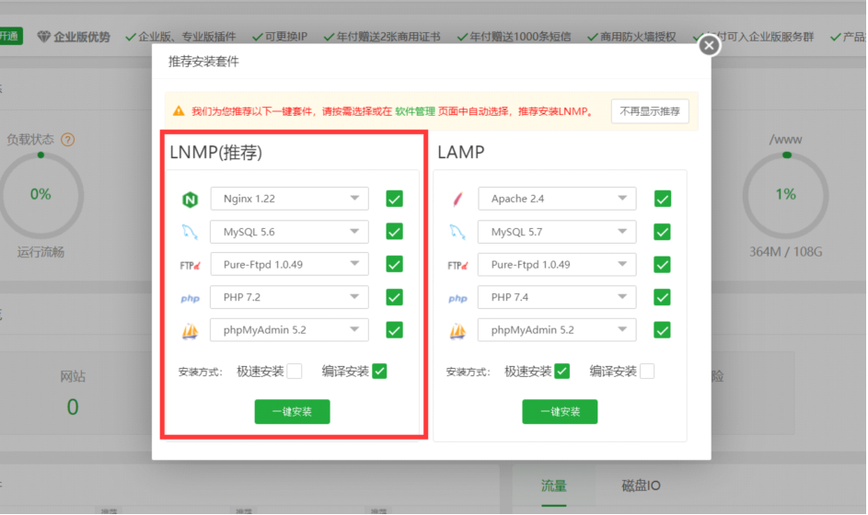Open the PHP 7.4 version dropdown
Viewport: 868px width, 515px height.
coord(557,297)
